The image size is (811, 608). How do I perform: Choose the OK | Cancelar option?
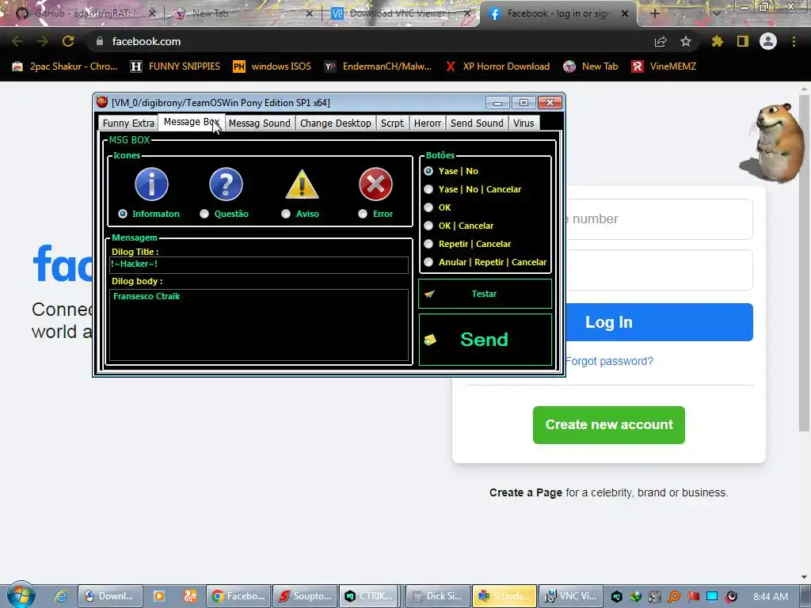(428, 226)
